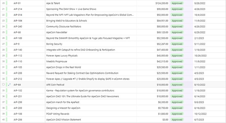The width and height of the screenshot is (226, 123).
Task: Click 'Community Discourse Facilitators' title
Action: (64, 26)
